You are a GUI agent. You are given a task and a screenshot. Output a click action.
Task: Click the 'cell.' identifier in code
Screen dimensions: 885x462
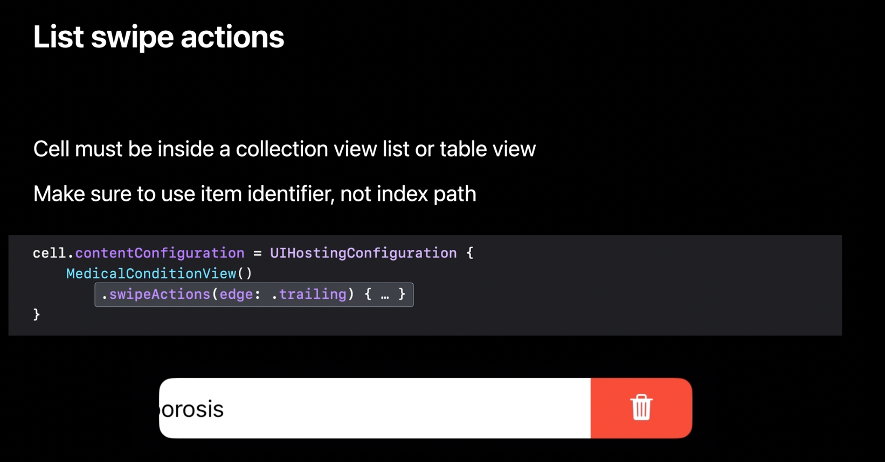pyautogui.click(x=53, y=253)
